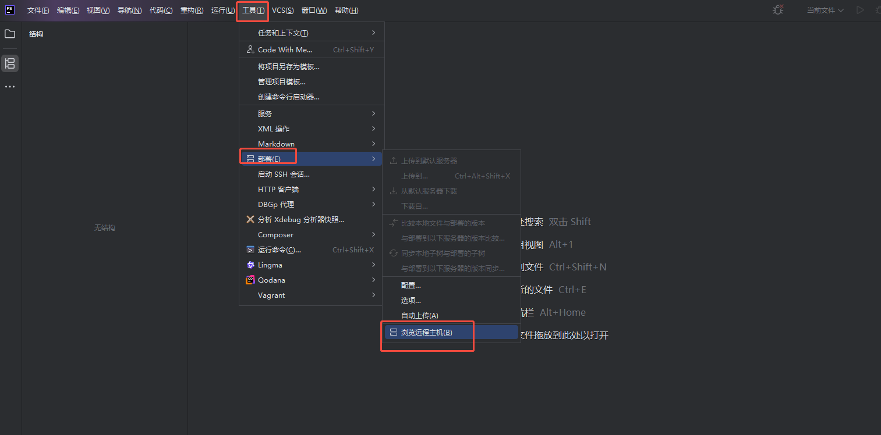This screenshot has height=435, width=881.
Task: Select Browse Remote Host (浏览远程主机) item
Action: 451,333
